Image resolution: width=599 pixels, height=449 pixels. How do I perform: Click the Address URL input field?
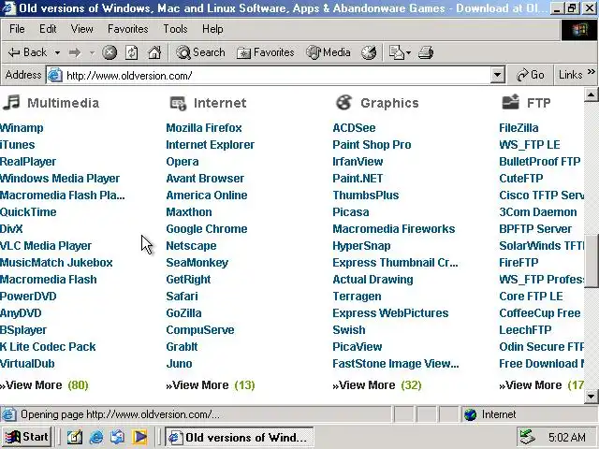click(x=277, y=75)
